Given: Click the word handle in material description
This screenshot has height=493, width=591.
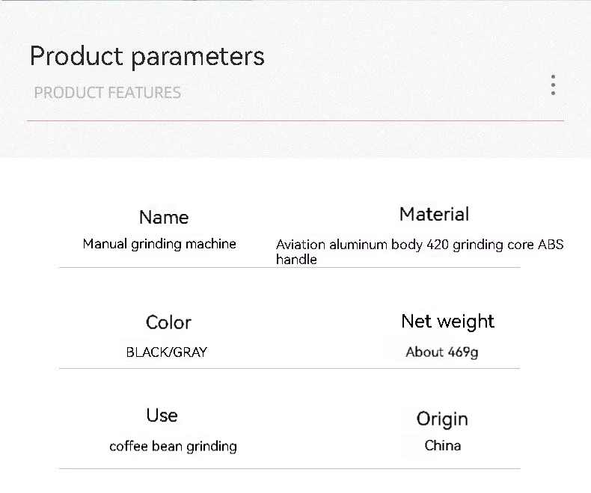Looking at the screenshot, I should point(296,260).
